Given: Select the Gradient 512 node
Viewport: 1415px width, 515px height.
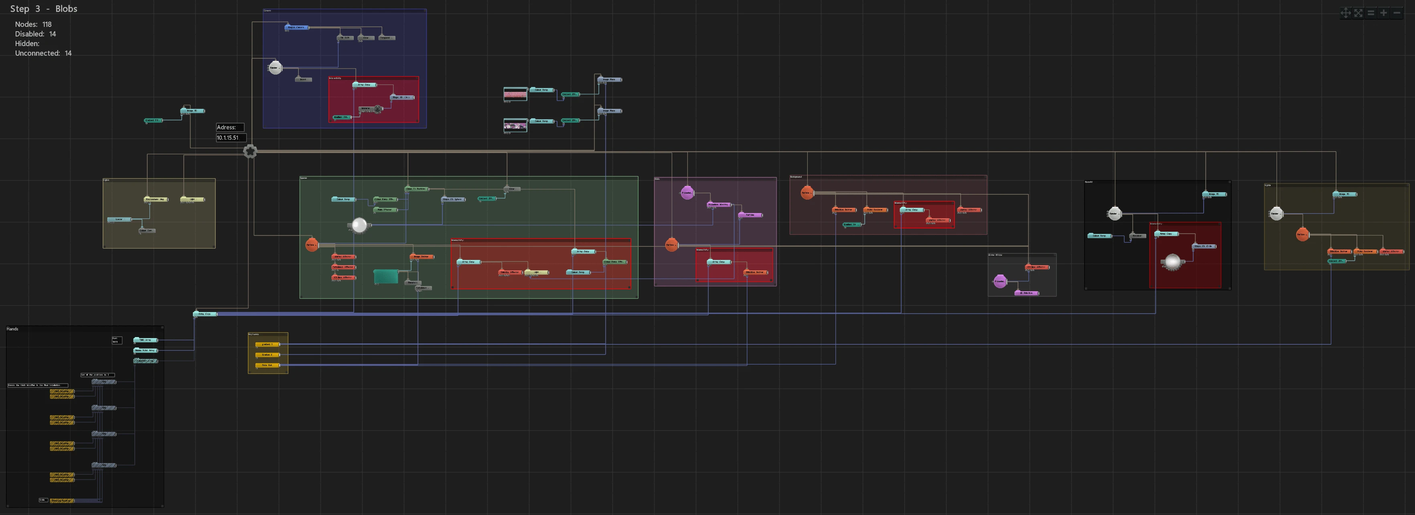Looking at the screenshot, I should [153, 120].
